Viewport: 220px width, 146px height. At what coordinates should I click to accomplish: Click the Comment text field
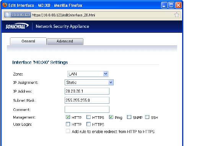point(87,109)
